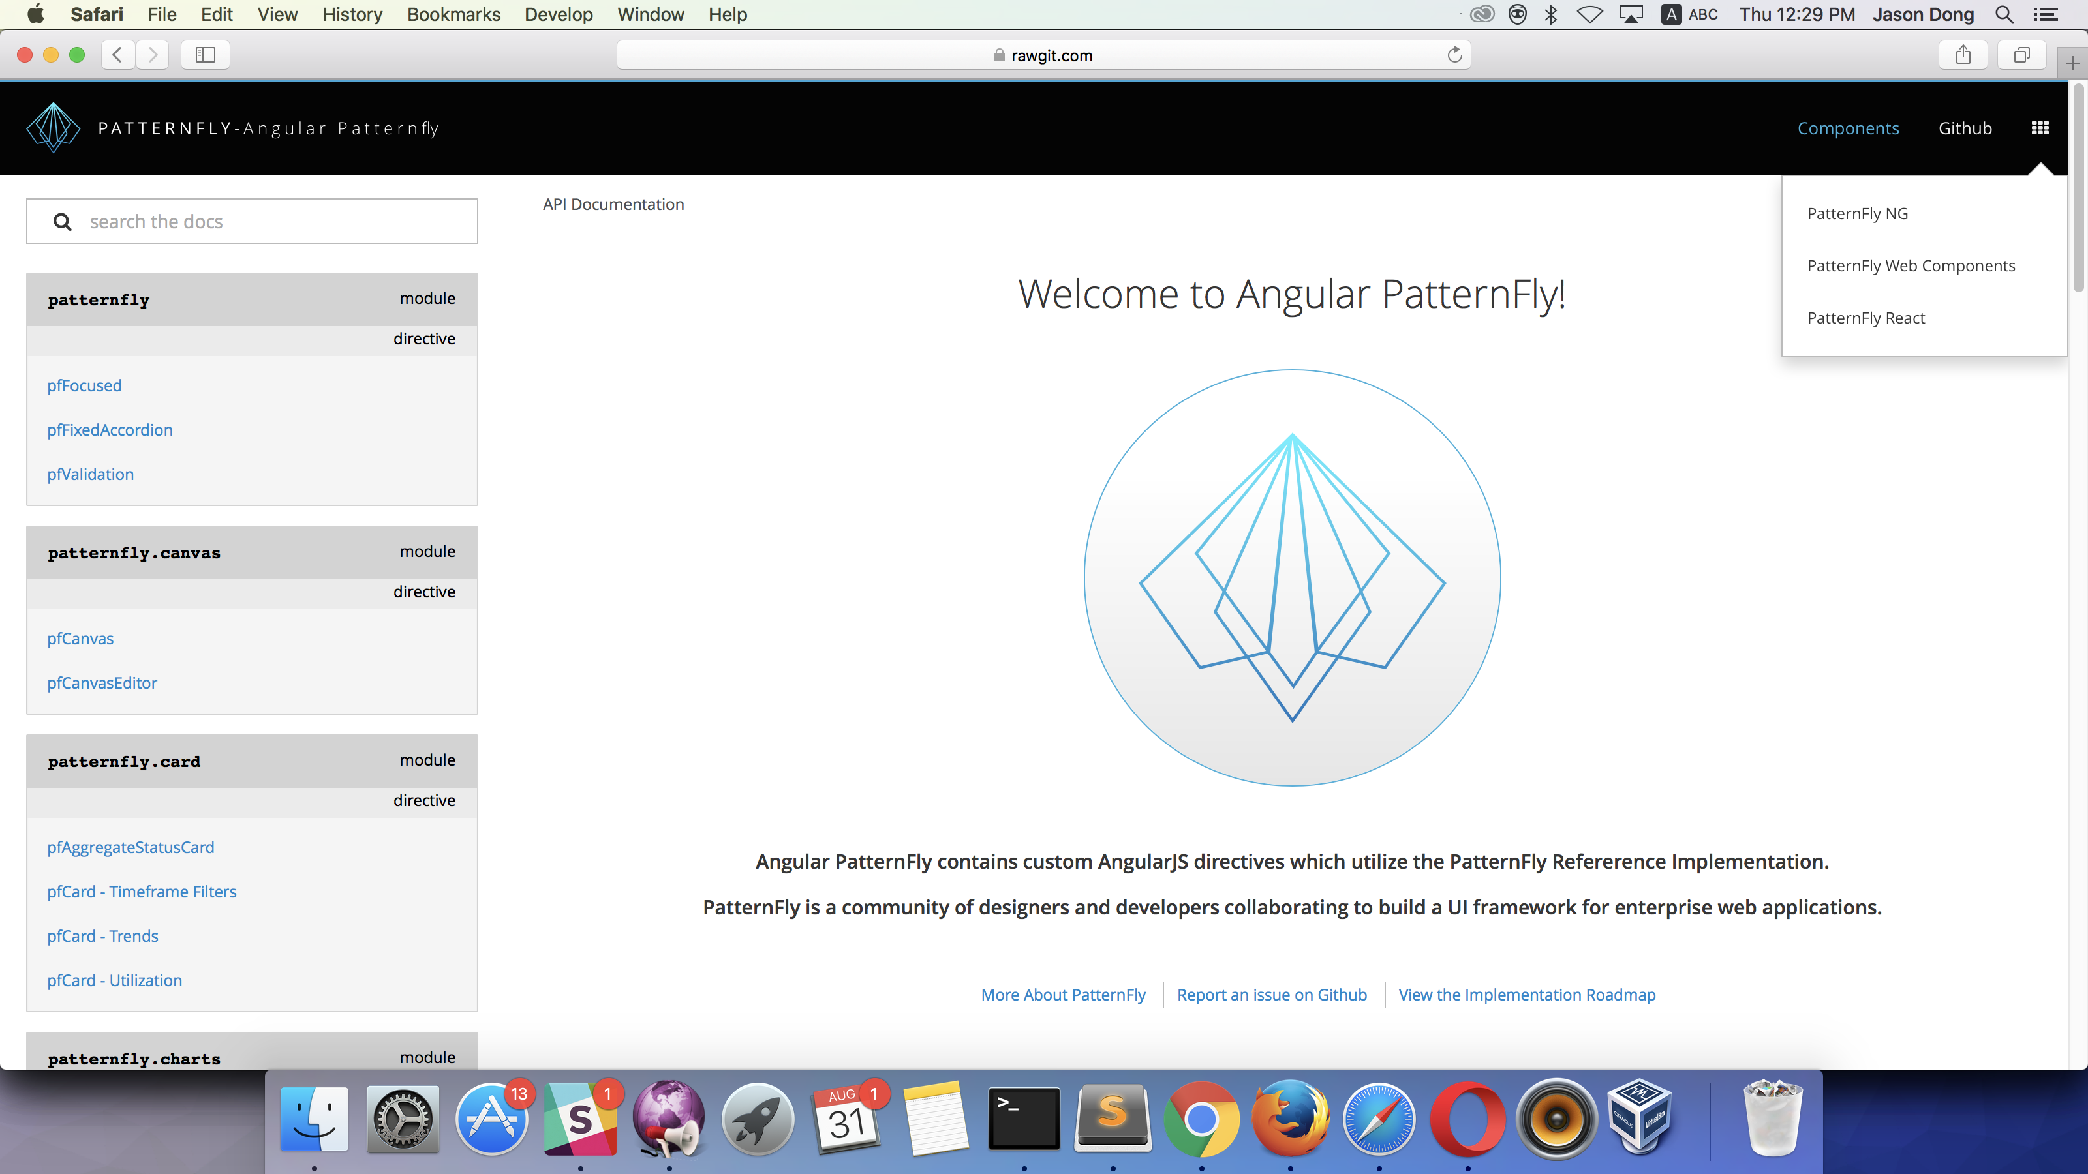2088x1174 pixels.
Task: Click the page's vertical scrollbar
Action: (x=2078, y=187)
